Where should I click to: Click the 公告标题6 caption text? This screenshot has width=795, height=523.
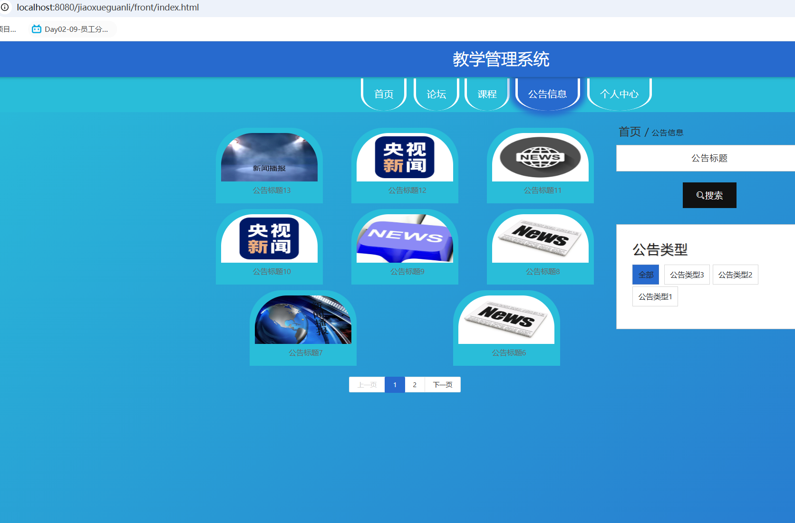[509, 352]
